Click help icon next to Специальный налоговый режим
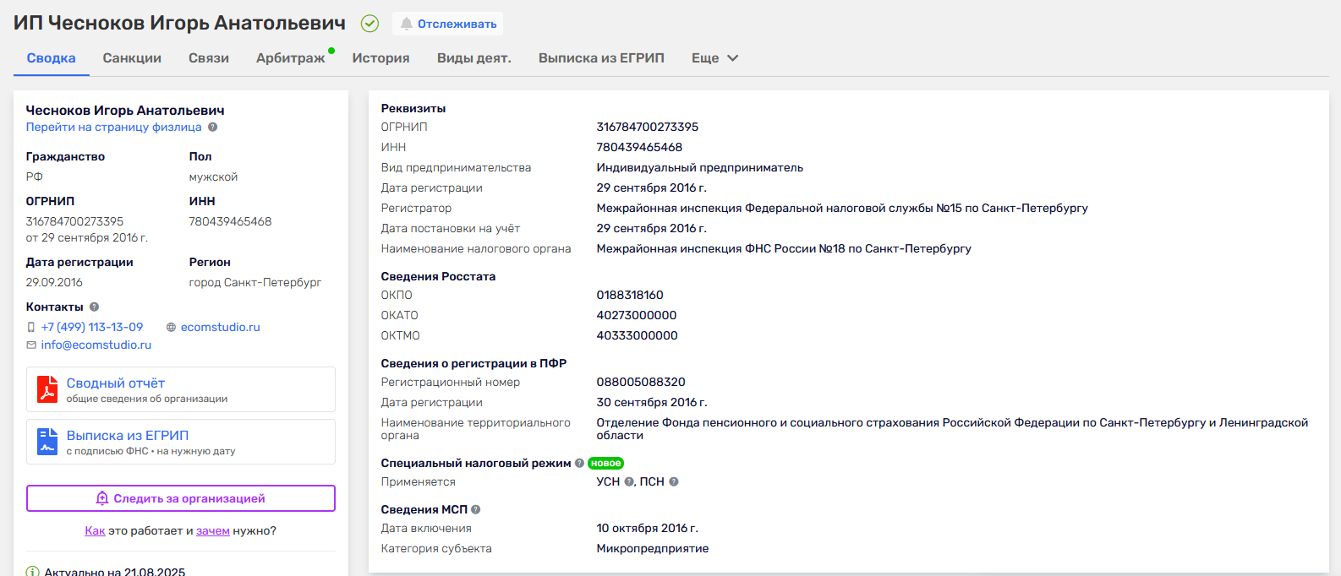1341x576 pixels. pyautogui.click(x=579, y=463)
